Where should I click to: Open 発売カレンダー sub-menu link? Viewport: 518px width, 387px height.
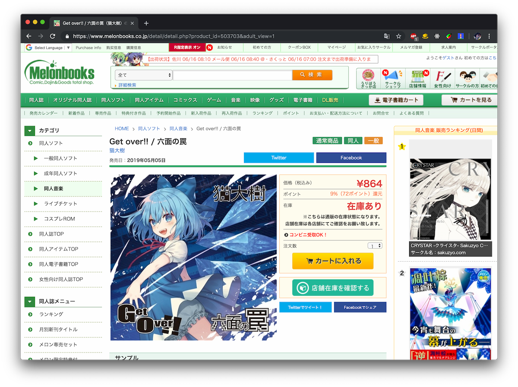[43, 113]
